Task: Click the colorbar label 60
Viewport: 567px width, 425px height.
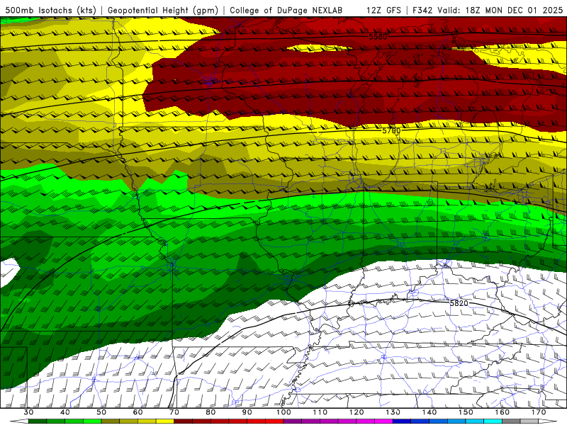Action: coord(137,412)
